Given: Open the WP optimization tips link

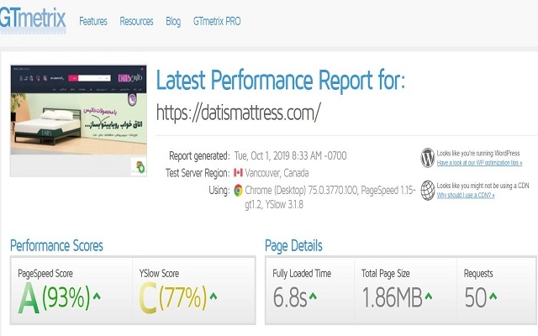Looking at the screenshot, I should [479, 163].
